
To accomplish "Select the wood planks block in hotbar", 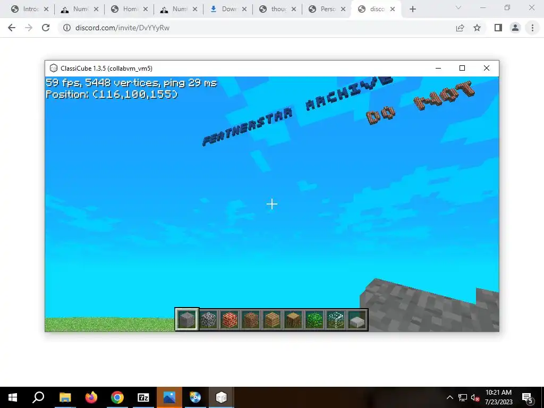I will (x=272, y=319).
